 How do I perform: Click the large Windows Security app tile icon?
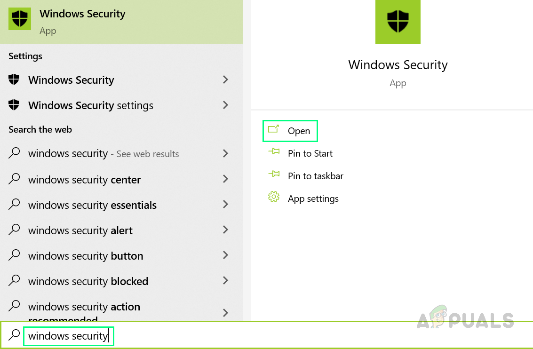point(398,22)
